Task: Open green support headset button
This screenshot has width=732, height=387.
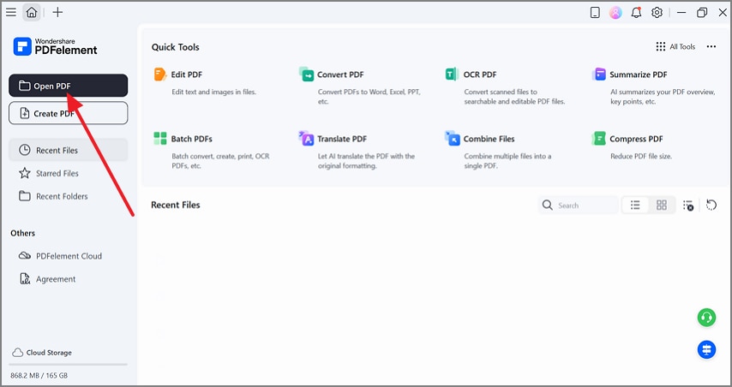Action: tap(707, 318)
